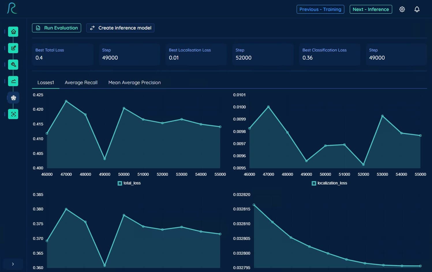This screenshot has width=432, height=272.
Task: Open settings gear in top bar
Action: pos(402,9)
